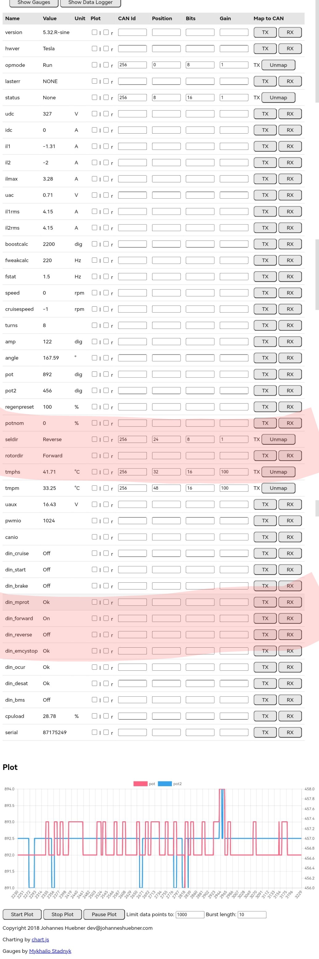Click the Gain field in tmpm row
The width and height of the screenshot is (319, 959).
tap(234, 488)
